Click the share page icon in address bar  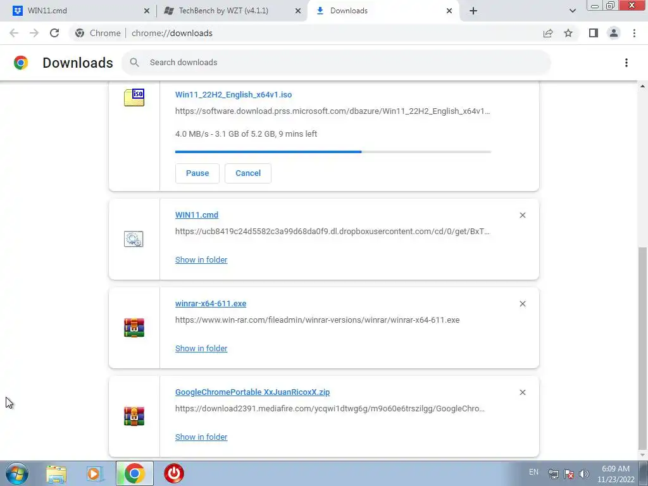[548, 33]
